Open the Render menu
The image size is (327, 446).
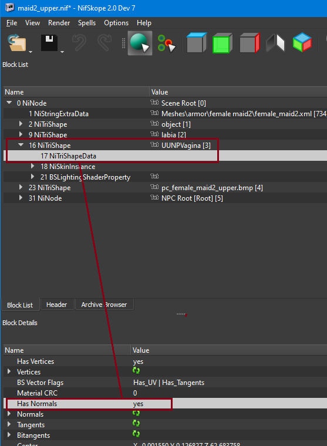pyautogui.click(x=59, y=23)
